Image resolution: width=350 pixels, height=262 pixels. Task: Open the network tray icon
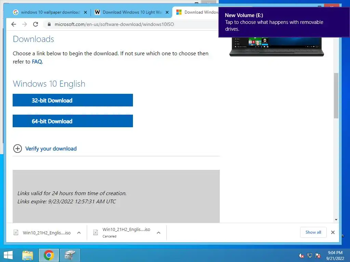click(310, 256)
